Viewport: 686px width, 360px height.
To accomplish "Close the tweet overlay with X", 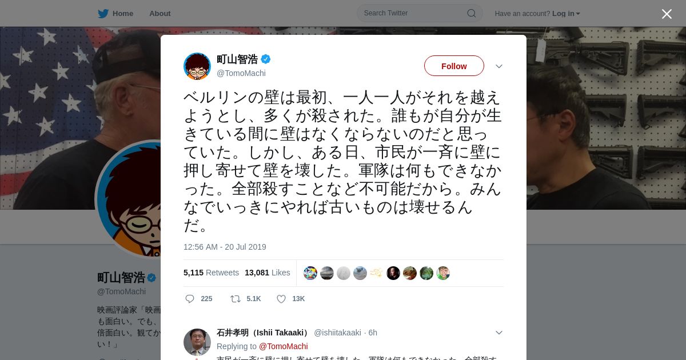I will (x=667, y=14).
